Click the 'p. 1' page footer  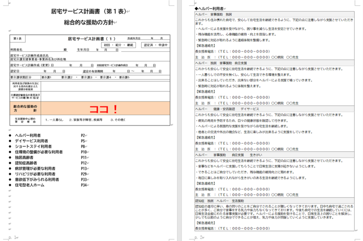[13, 237]
